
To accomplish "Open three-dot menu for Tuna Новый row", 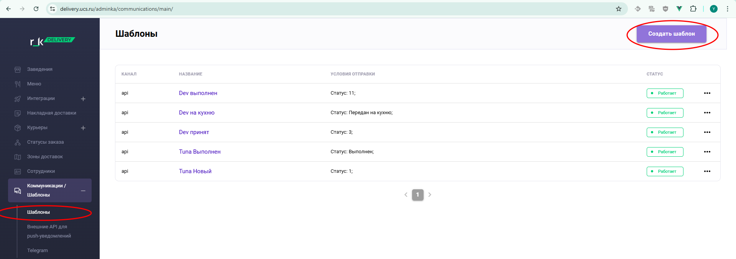I will point(707,171).
